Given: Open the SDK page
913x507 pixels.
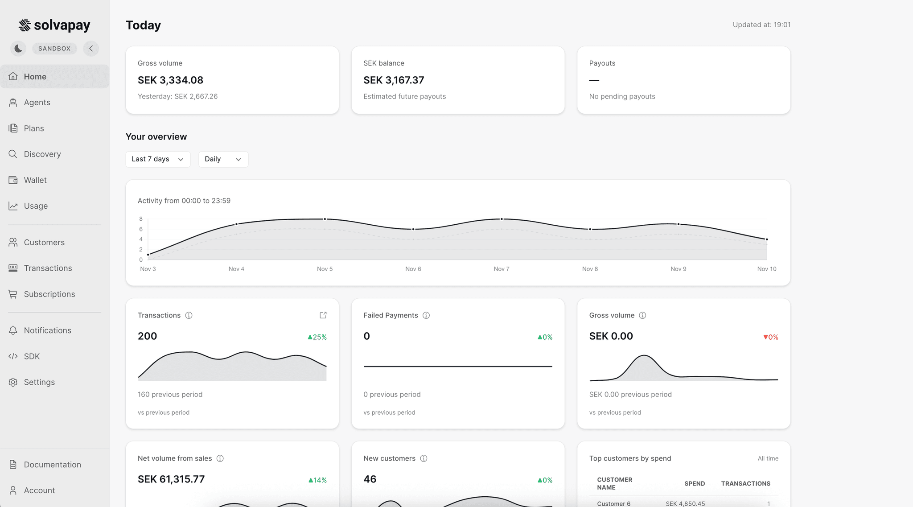Looking at the screenshot, I should coord(31,356).
